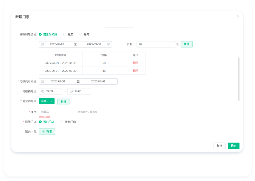Remove the 每周一 tag via its X
255x181 pixels.
pyautogui.click(x=51, y=101)
